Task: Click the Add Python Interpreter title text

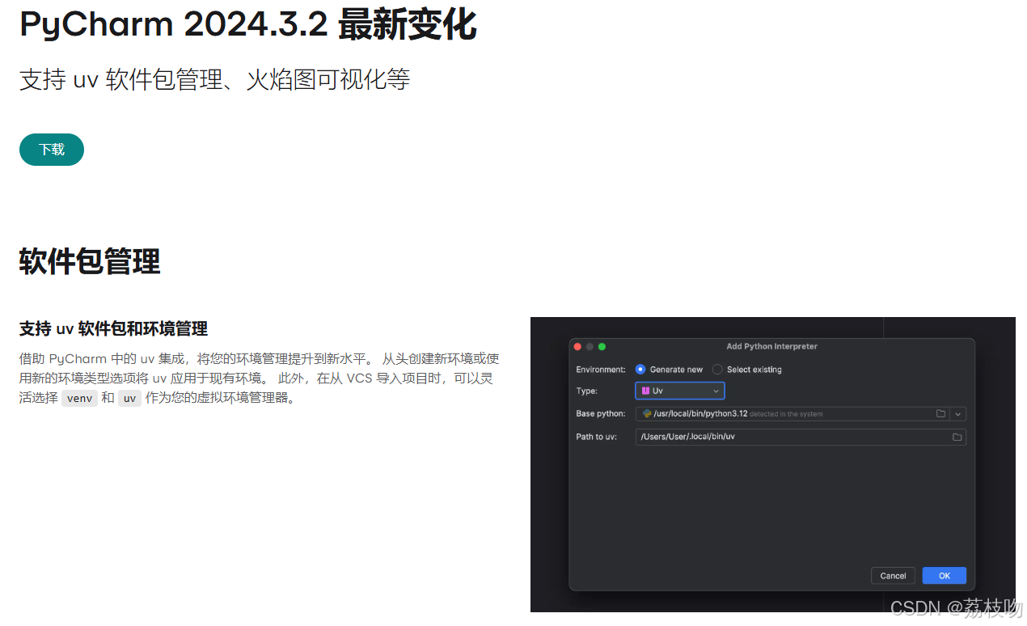Action: (x=771, y=346)
